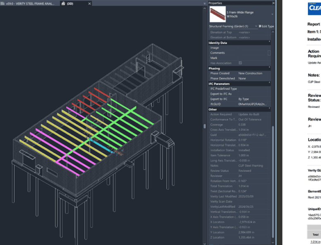The height and width of the screenshot is (245, 321).
Task: Click the X Axis Translation value 0.058 in
Action: [244, 217]
